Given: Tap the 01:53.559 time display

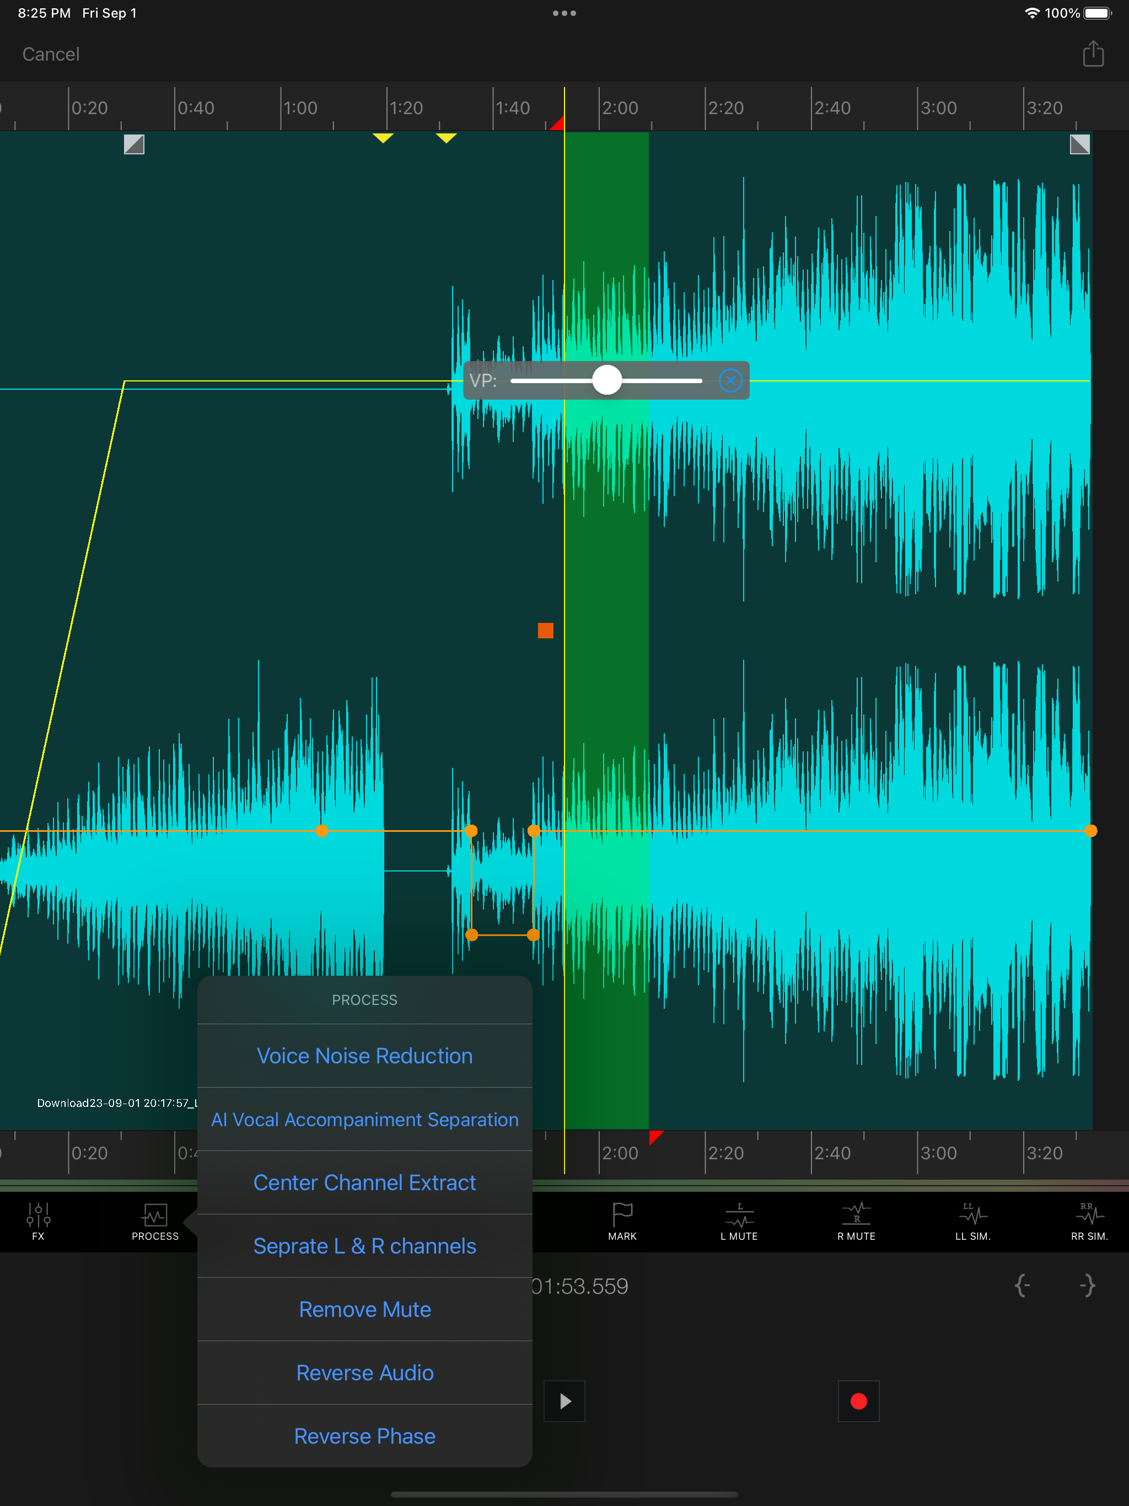Looking at the screenshot, I should click(x=579, y=1286).
